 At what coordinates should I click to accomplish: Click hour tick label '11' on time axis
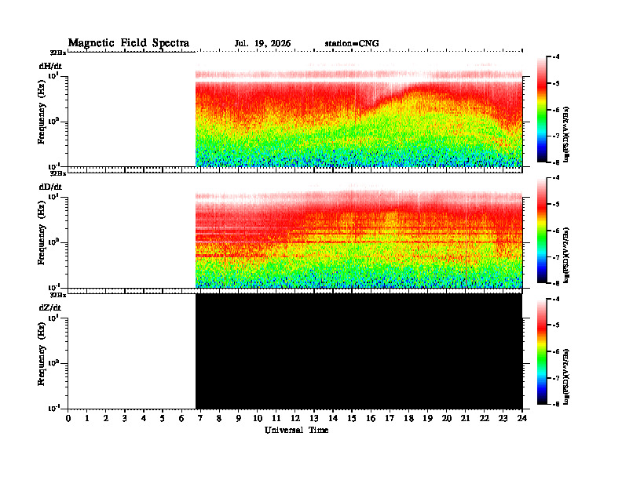pos(276,419)
